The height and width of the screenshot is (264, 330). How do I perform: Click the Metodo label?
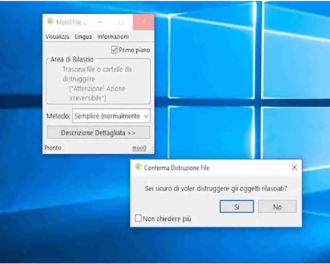[x=58, y=116]
